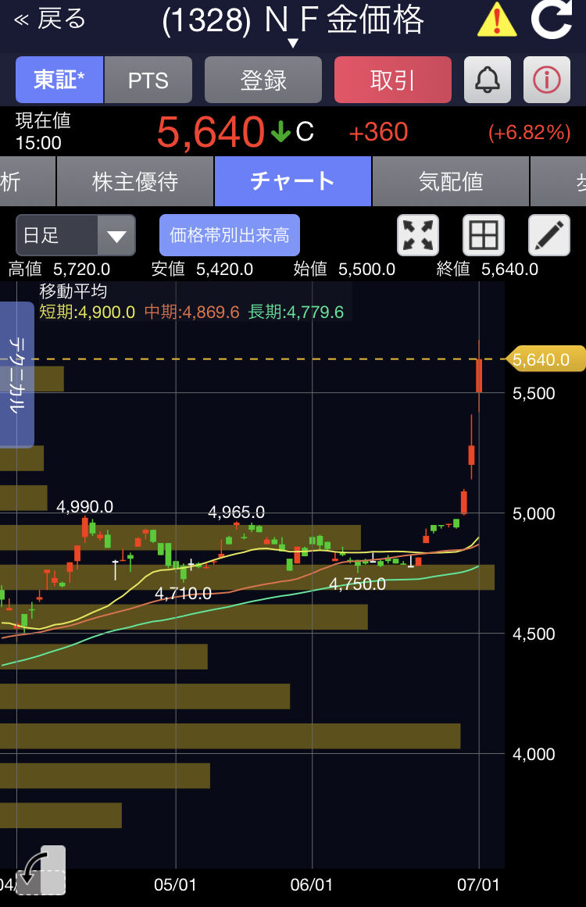586x907 pixels.
Task: Tap the 移動平均 indicator heading
Action: pos(73,291)
